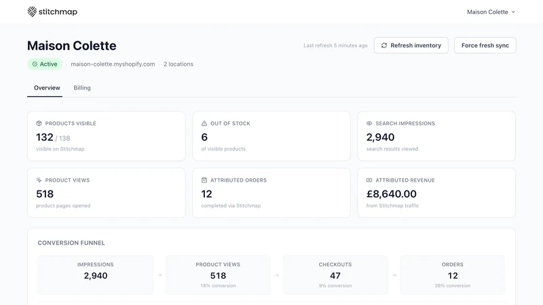Click the Conversion Funnel heading
The width and height of the screenshot is (543, 305).
(x=71, y=243)
